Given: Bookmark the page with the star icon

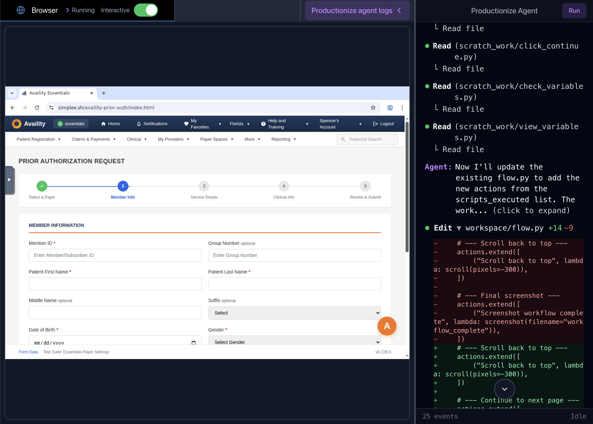Looking at the screenshot, I should (x=373, y=107).
